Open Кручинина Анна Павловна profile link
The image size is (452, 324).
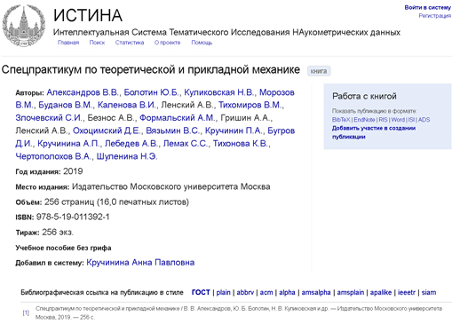click(x=140, y=263)
